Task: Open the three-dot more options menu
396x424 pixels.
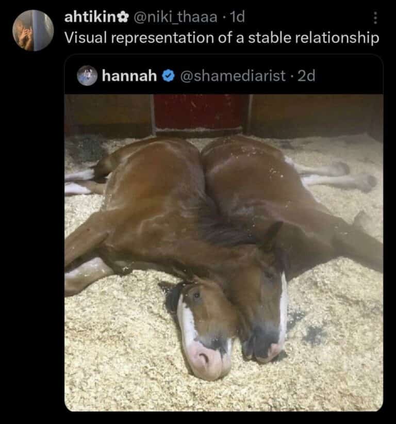Action: click(375, 18)
